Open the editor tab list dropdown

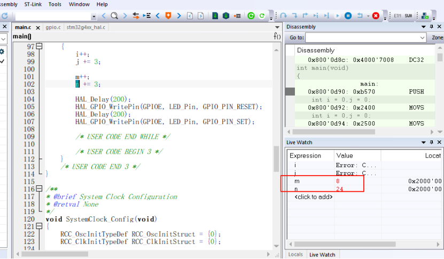coord(277,27)
